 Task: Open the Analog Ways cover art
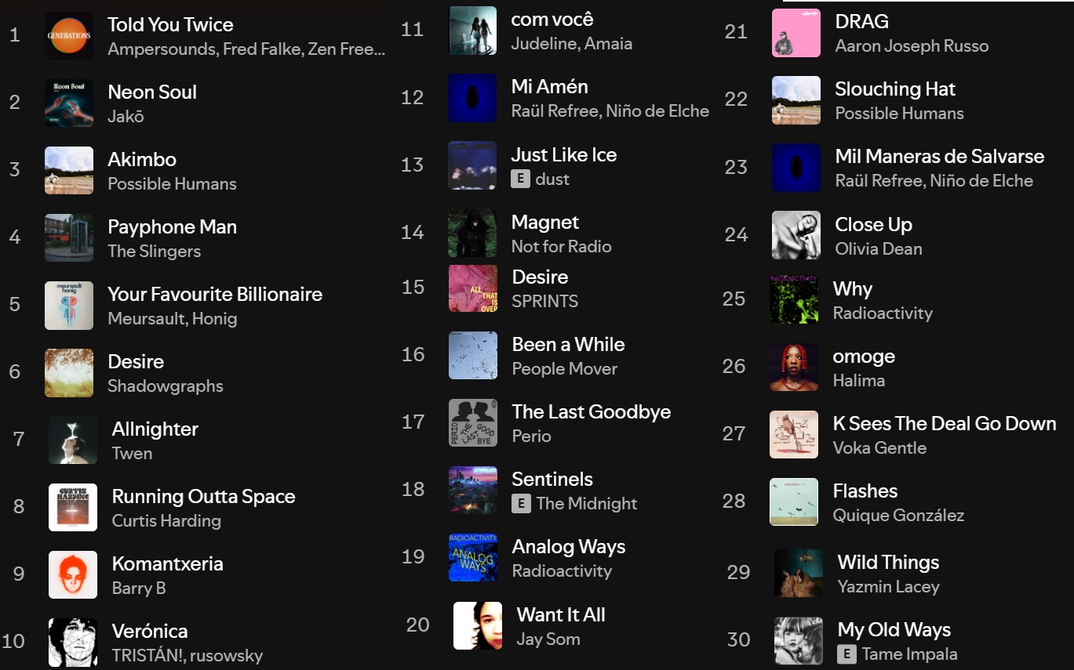(473, 557)
